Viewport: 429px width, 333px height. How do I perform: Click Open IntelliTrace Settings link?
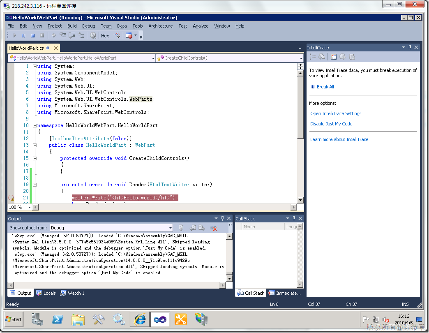(x=336, y=113)
